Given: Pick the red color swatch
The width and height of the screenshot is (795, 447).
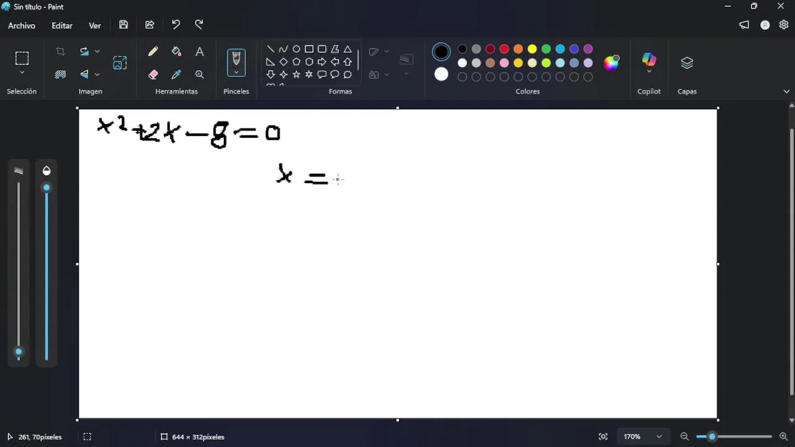Looking at the screenshot, I should coord(504,49).
